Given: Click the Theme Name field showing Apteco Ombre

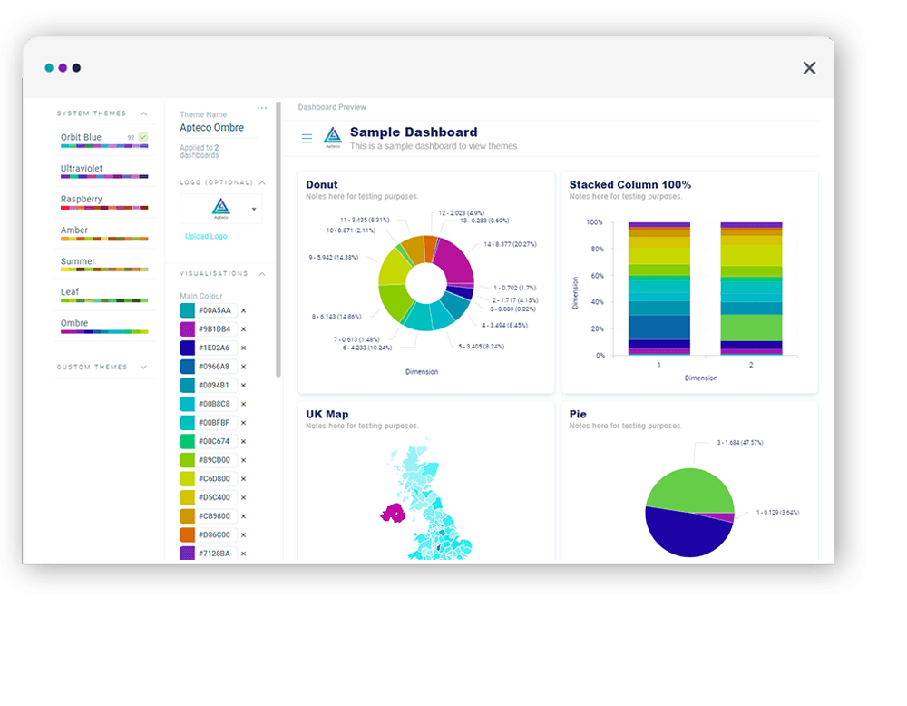Looking at the screenshot, I should [212, 127].
